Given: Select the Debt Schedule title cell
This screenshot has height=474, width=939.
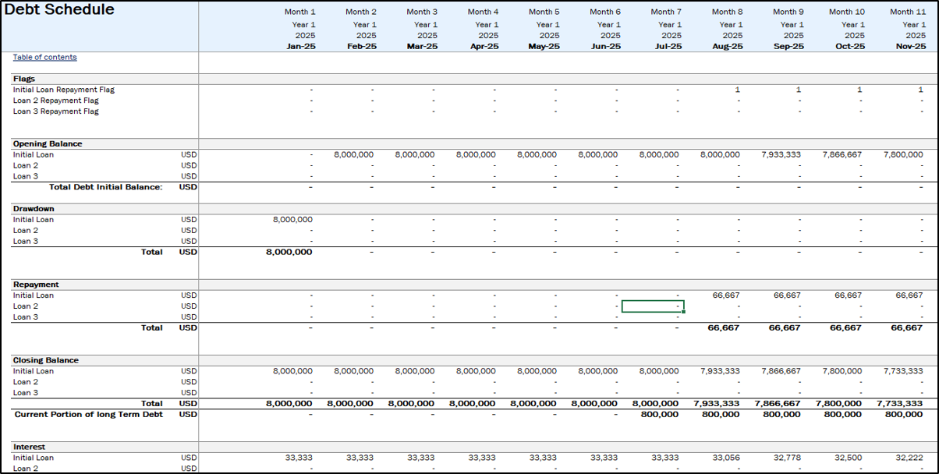Looking at the screenshot, I should point(59,10).
